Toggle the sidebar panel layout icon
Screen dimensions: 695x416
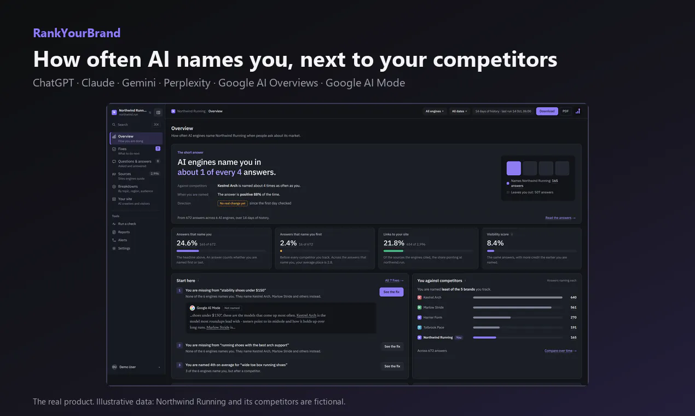(158, 112)
